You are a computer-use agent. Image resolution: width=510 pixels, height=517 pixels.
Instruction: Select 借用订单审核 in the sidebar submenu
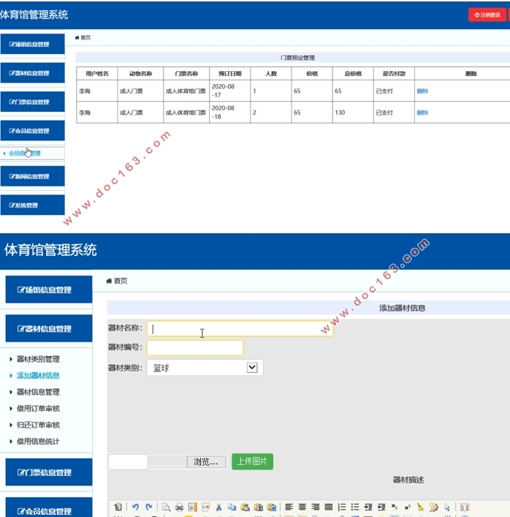coord(38,409)
